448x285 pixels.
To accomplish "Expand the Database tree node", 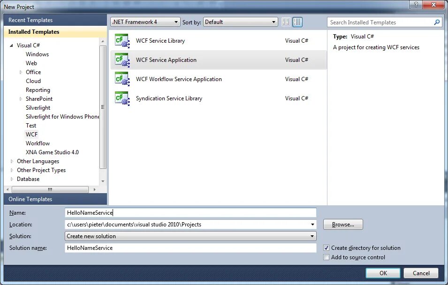I will (x=12, y=179).
